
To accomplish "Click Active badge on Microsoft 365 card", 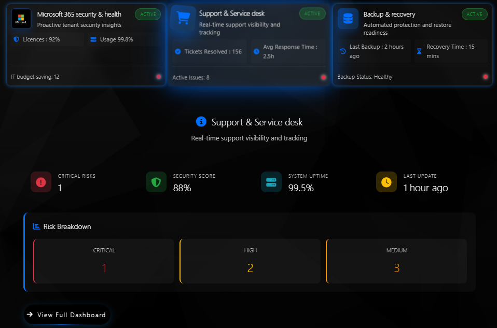I will [148, 15].
